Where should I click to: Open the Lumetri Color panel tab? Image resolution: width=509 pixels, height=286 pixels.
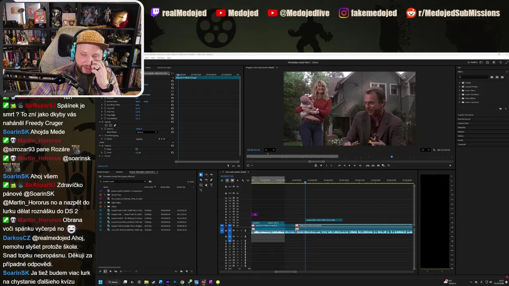coord(463,123)
